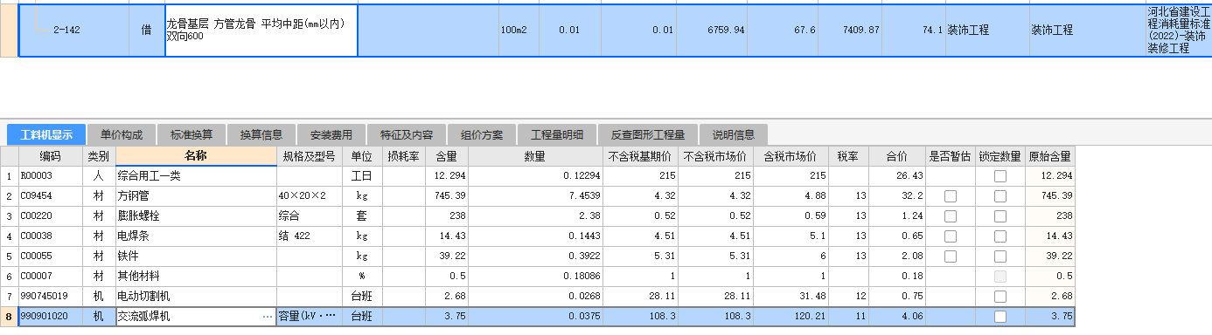View the 说明信息 tab
The image size is (1212, 335).
pyautogui.click(x=734, y=135)
